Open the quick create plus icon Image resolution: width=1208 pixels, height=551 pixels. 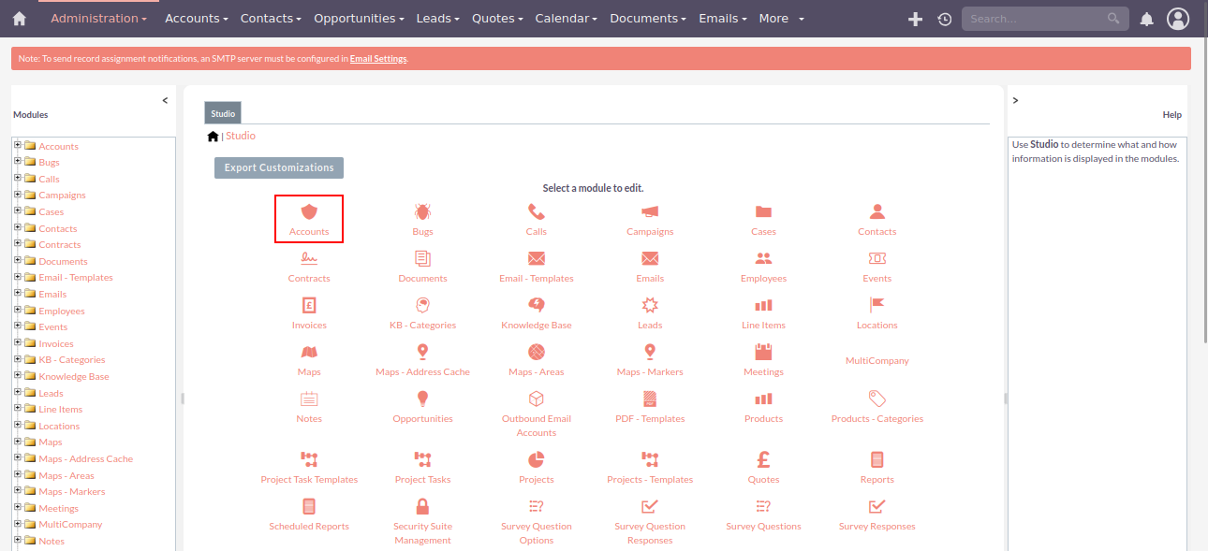[x=915, y=18]
